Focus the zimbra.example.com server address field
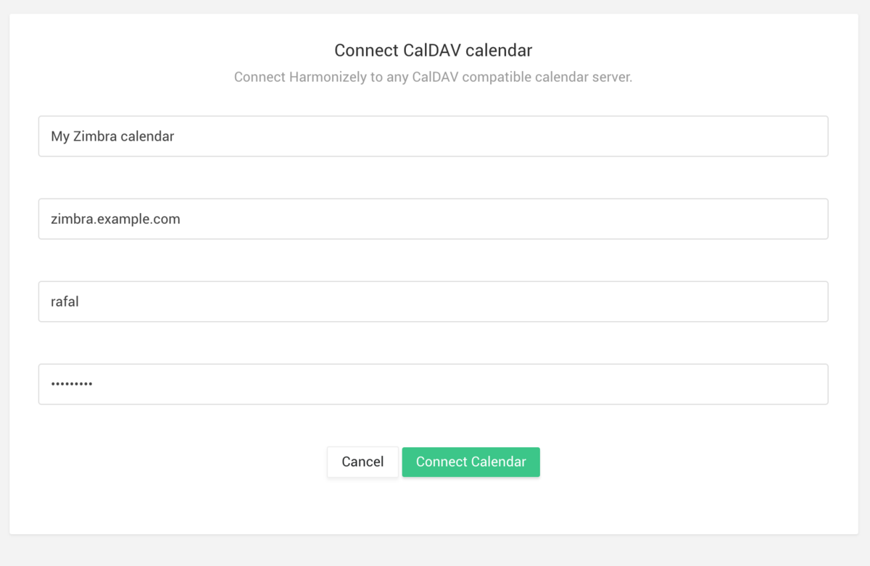This screenshot has width=870, height=566. click(x=433, y=219)
